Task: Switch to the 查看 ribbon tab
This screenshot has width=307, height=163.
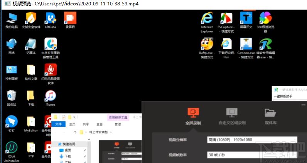Action: (100, 124)
